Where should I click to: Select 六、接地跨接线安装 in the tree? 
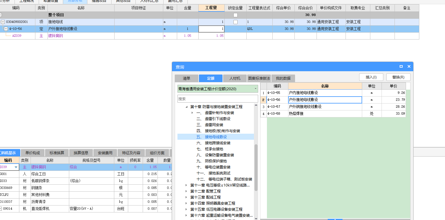pyautogui.click(x=213, y=143)
